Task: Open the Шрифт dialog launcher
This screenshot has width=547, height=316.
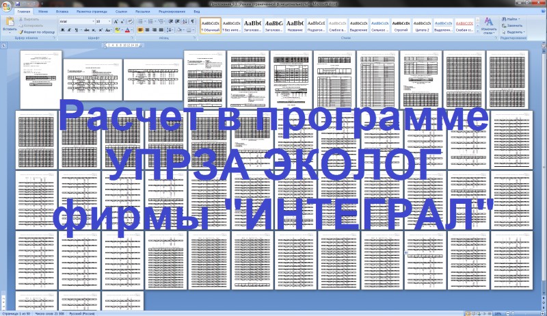Action: (x=133, y=38)
